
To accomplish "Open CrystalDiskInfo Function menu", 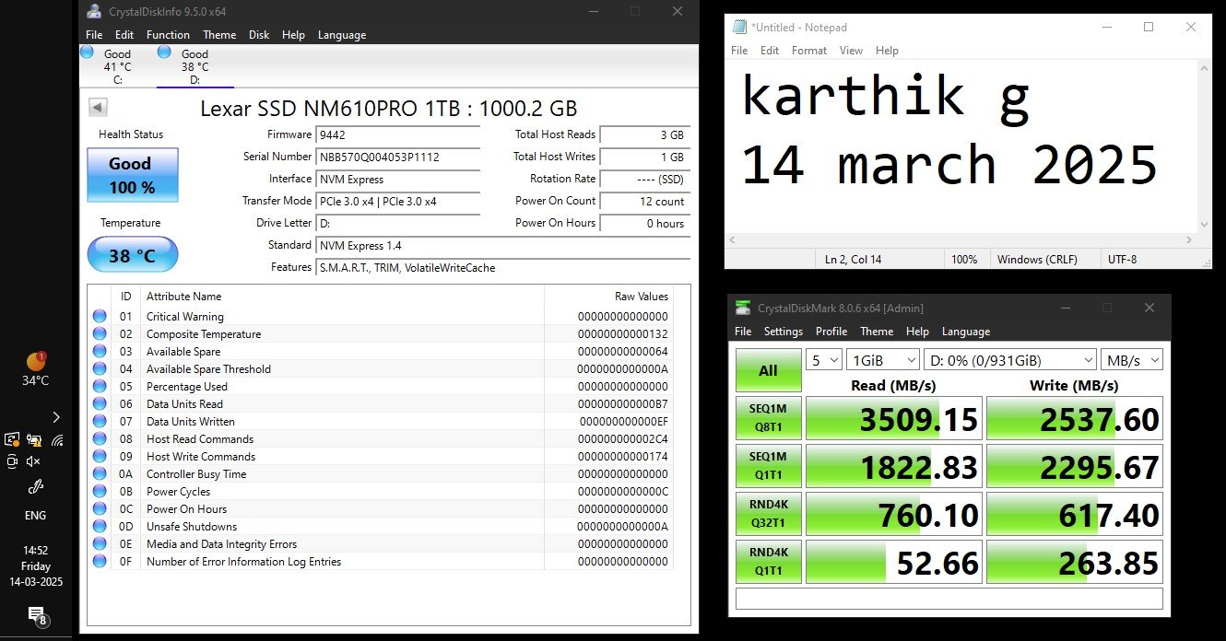I will point(168,35).
